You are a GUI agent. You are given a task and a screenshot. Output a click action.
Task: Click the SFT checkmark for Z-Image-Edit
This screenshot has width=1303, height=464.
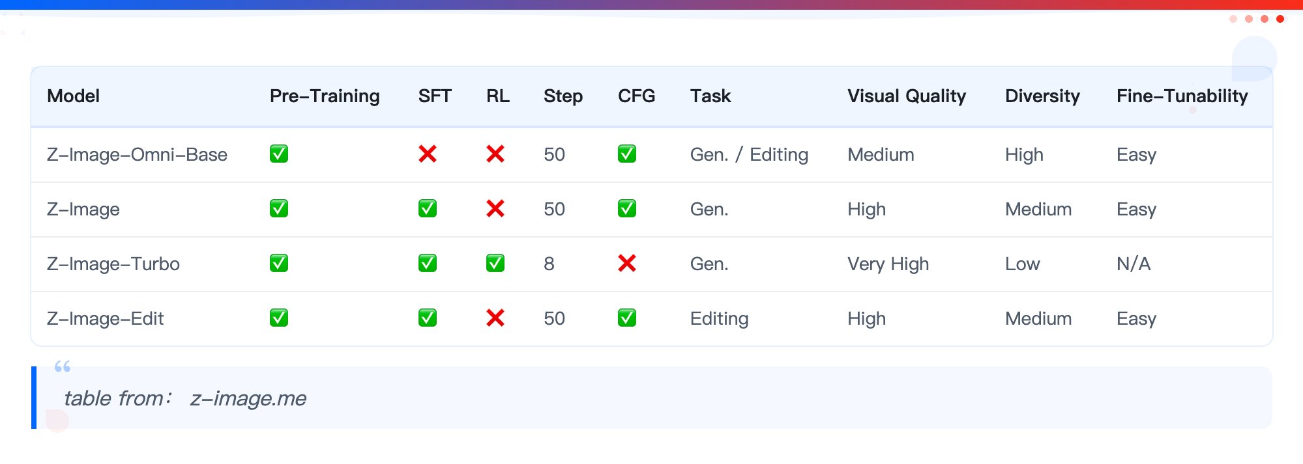[428, 318]
